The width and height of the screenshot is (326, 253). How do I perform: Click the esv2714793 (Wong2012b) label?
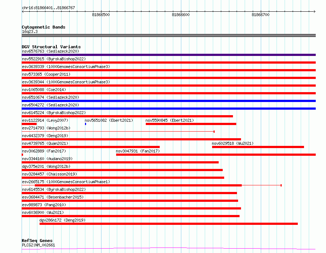click(46, 128)
